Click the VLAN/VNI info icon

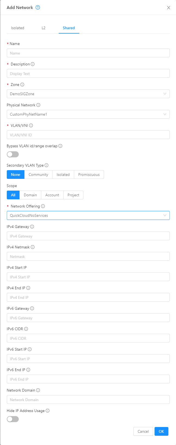(31, 125)
